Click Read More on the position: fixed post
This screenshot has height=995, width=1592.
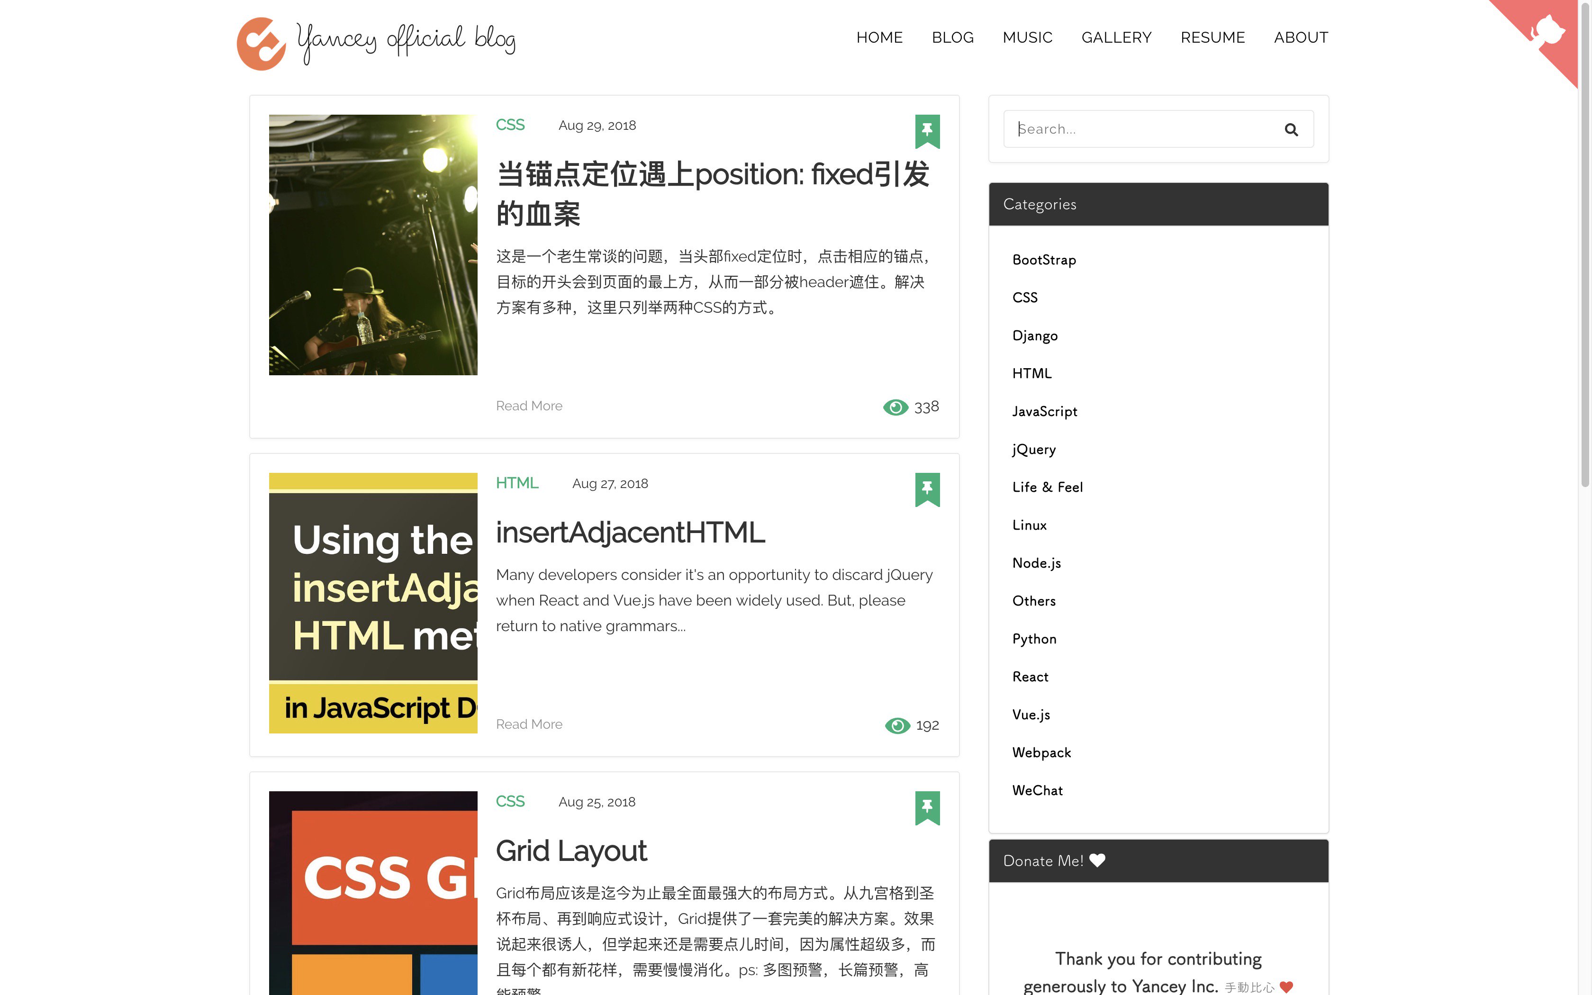pyautogui.click(x=529, y=406)
